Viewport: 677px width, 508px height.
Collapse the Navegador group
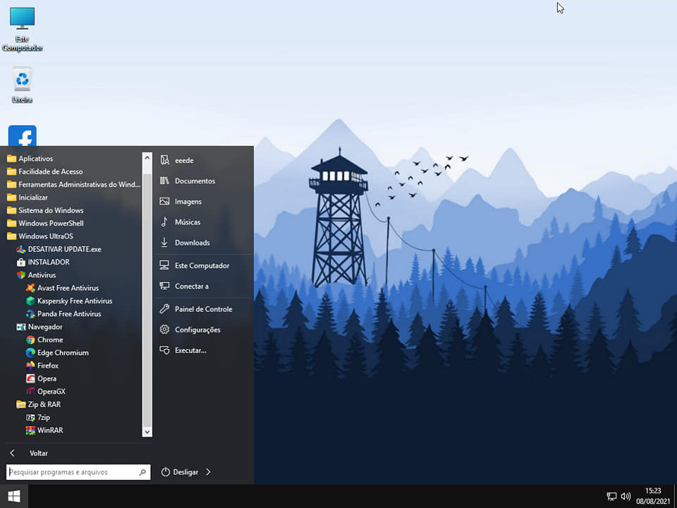pos(39,327)
